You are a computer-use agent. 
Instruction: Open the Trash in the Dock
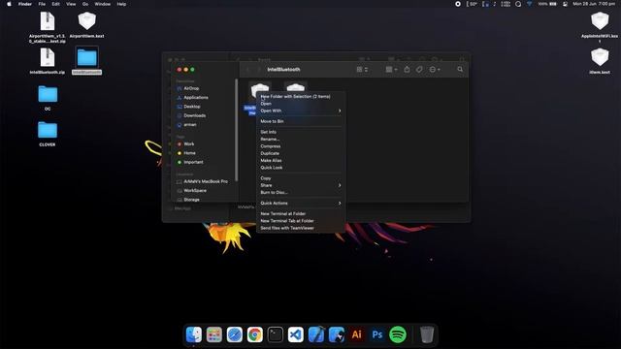427,334
